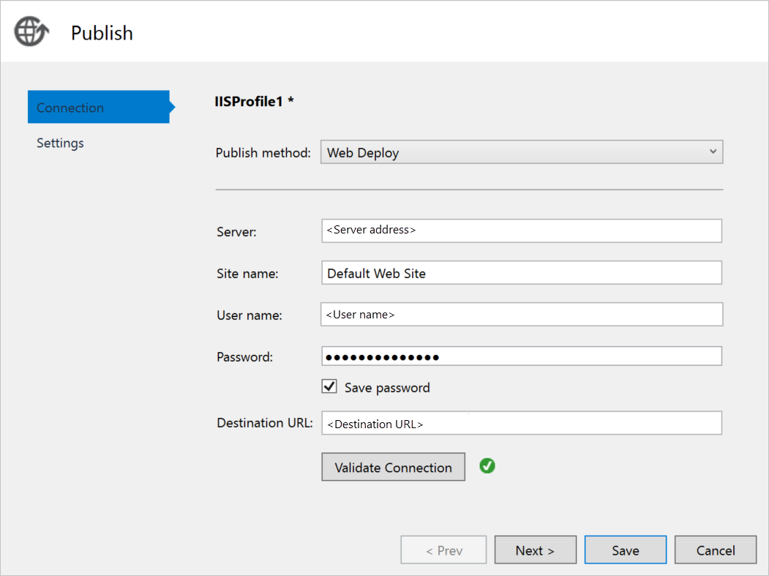Click the Destination URL field

pos(521,423)
